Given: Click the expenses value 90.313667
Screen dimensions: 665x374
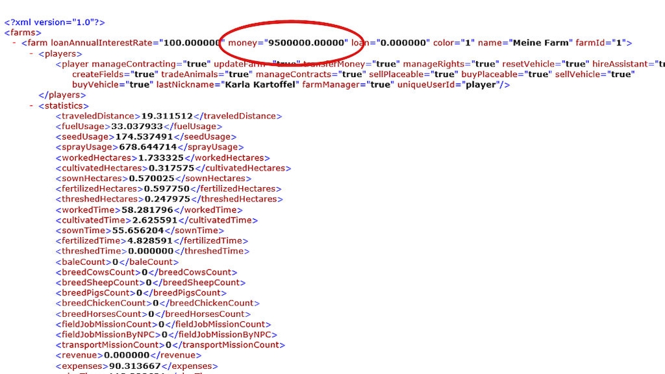Looking at the screenshot, I should [136, 366].
